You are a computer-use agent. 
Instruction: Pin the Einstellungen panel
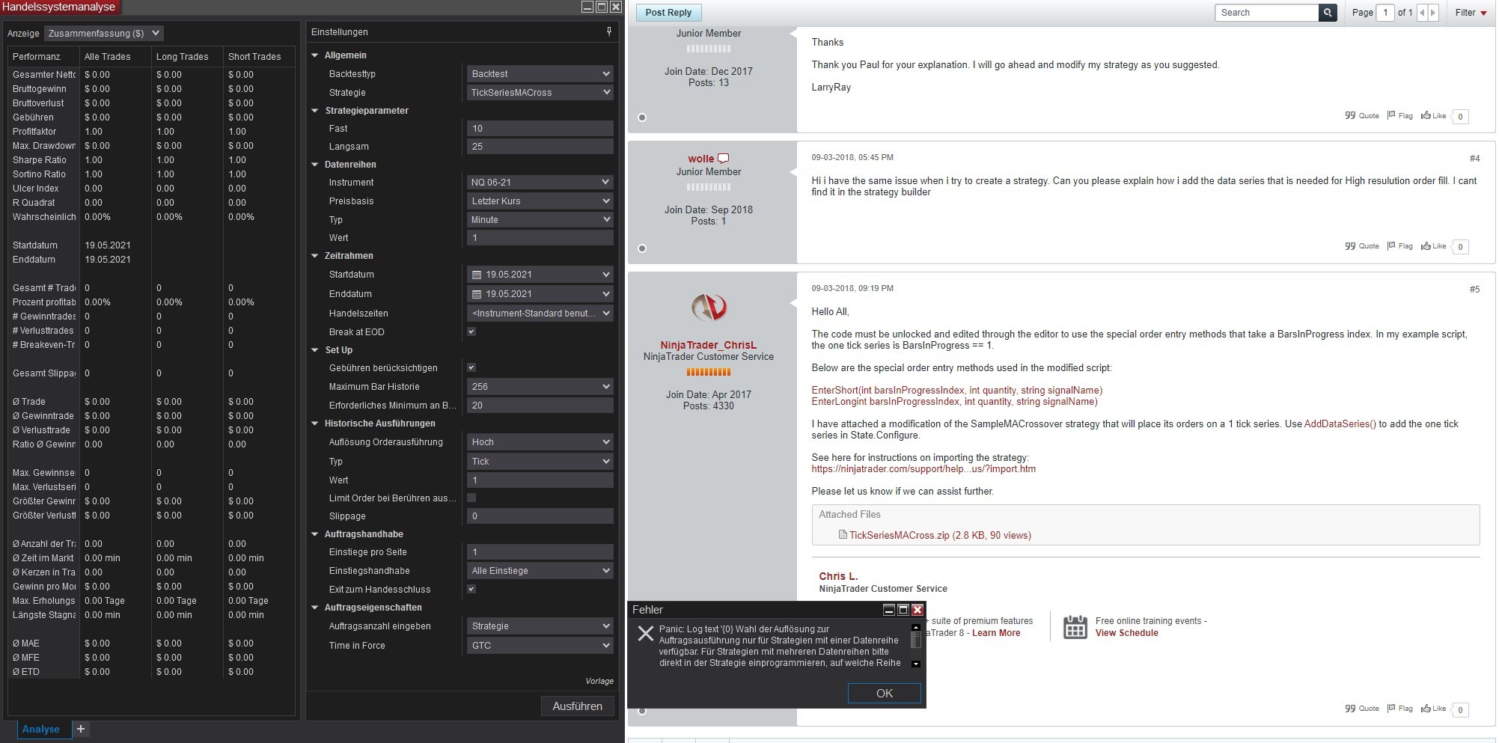tap(609, 31)
